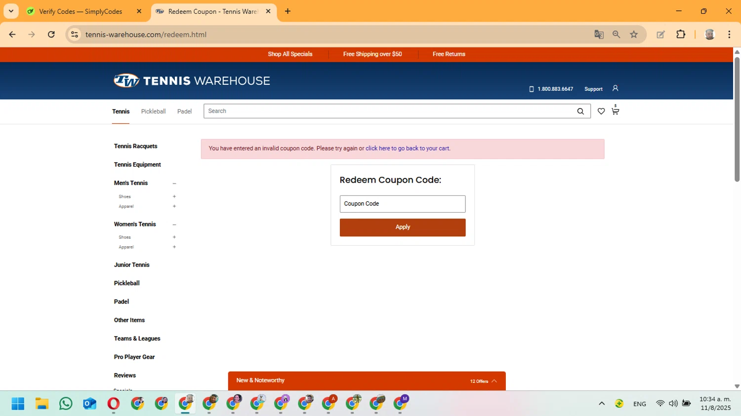Expand Shoes under Men's Tennis
This screenshot has width=741, height=416.
pos(174,196)
